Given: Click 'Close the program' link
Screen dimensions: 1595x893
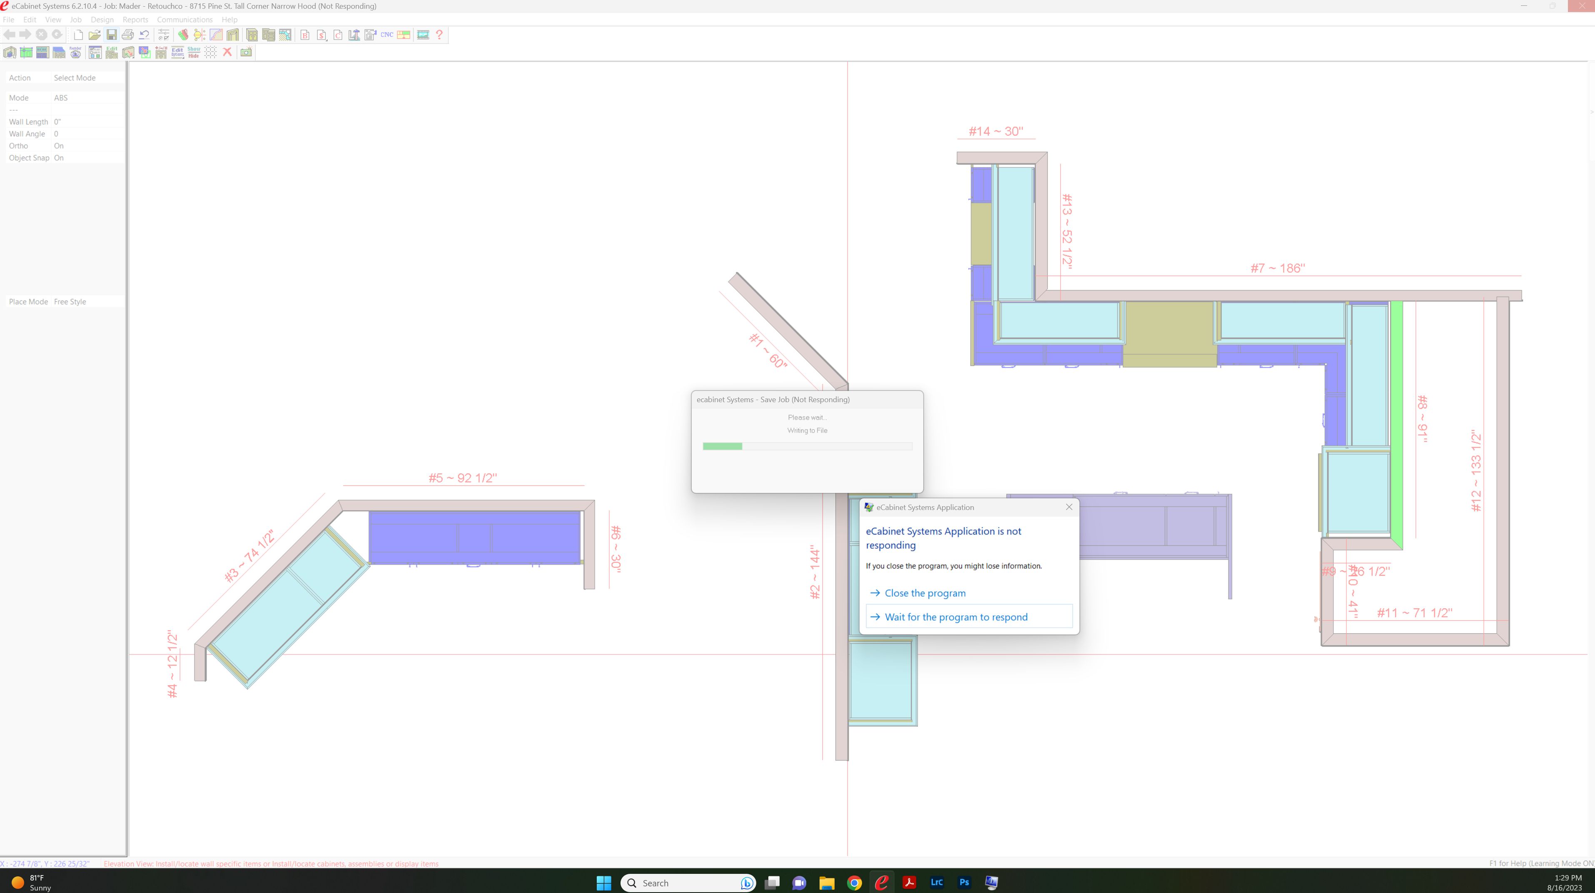Looking at the screenshot, I should 925,593.
